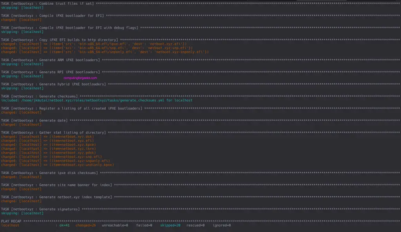Click the 'item=netboot.xyz.dsk' changed line
Screen dimensions: 401x232
pos(47,136)
